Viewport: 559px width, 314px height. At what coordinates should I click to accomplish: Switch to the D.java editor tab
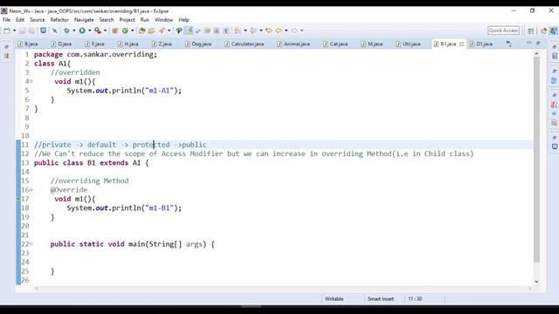62,44
